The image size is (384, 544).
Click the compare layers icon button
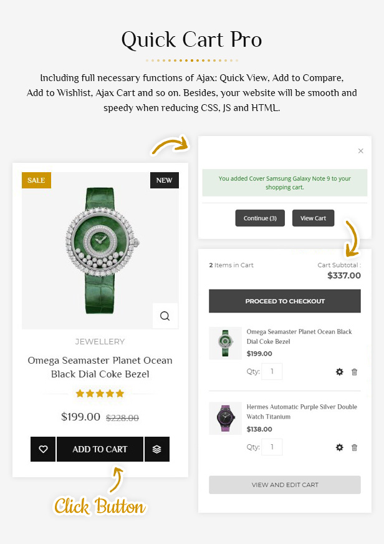157,449
